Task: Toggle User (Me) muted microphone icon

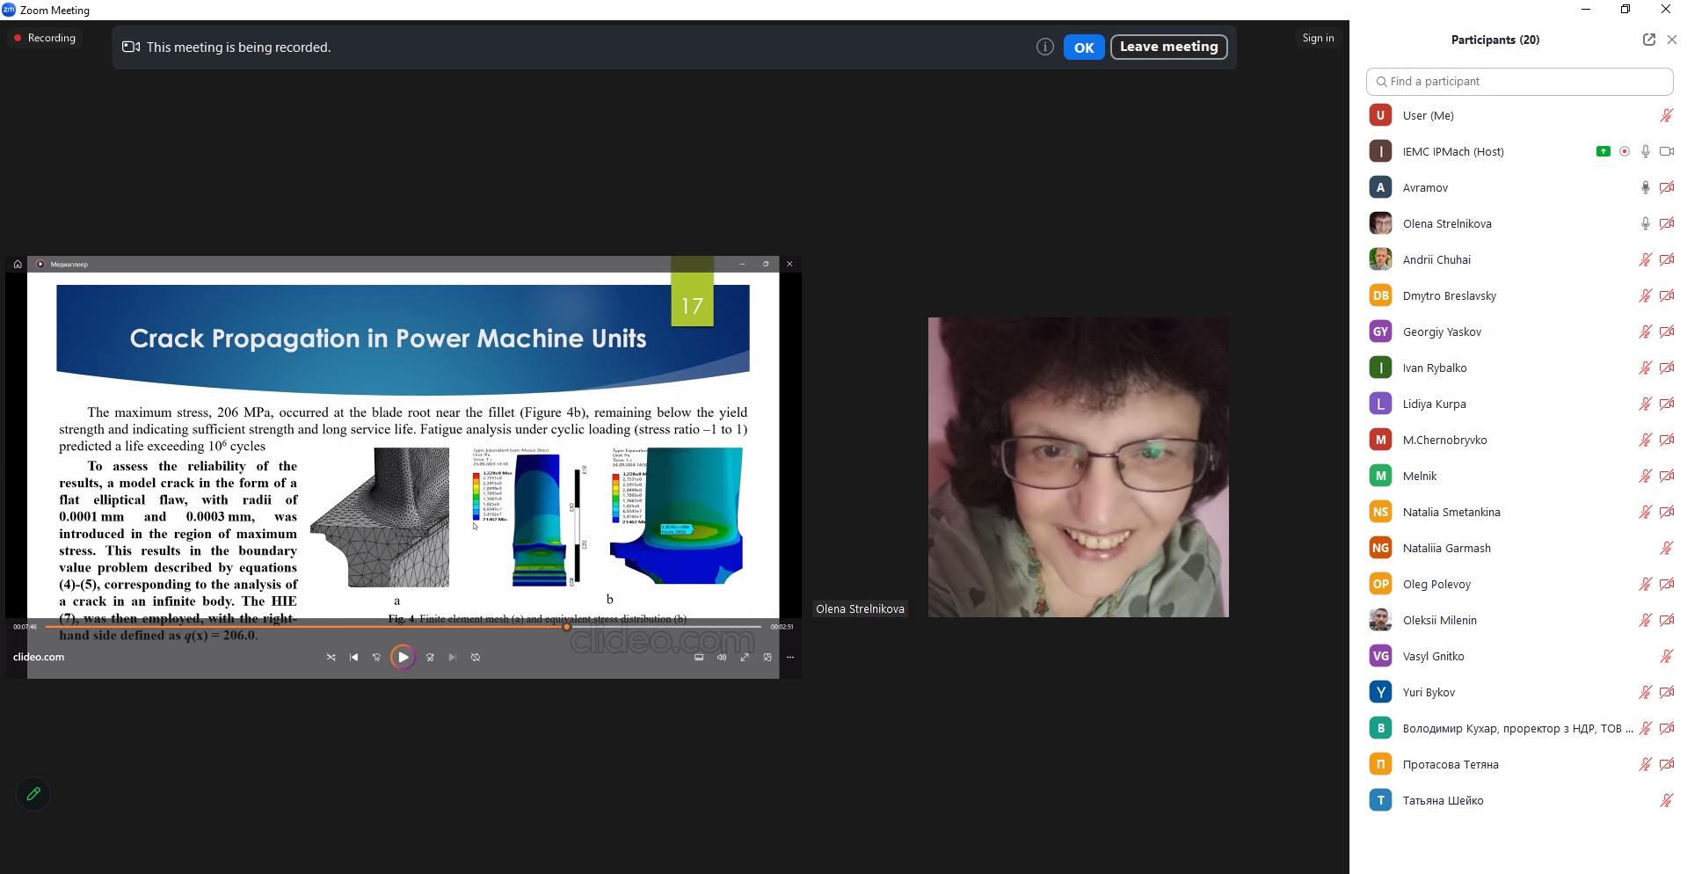Action: [x=1666, y=115]
